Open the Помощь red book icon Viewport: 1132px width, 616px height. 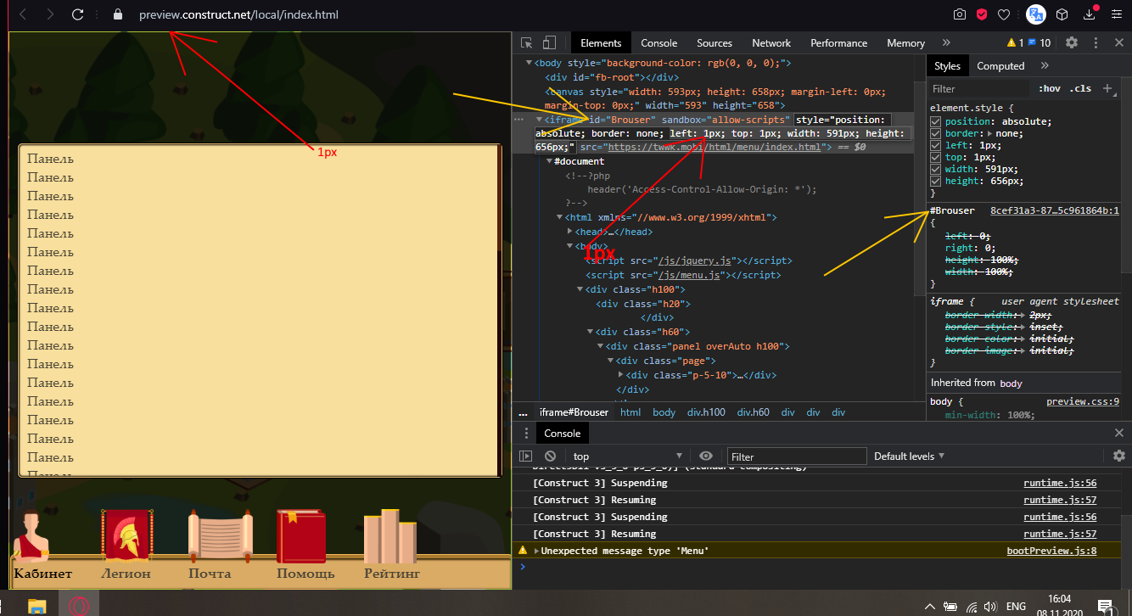tap(301, 536)
